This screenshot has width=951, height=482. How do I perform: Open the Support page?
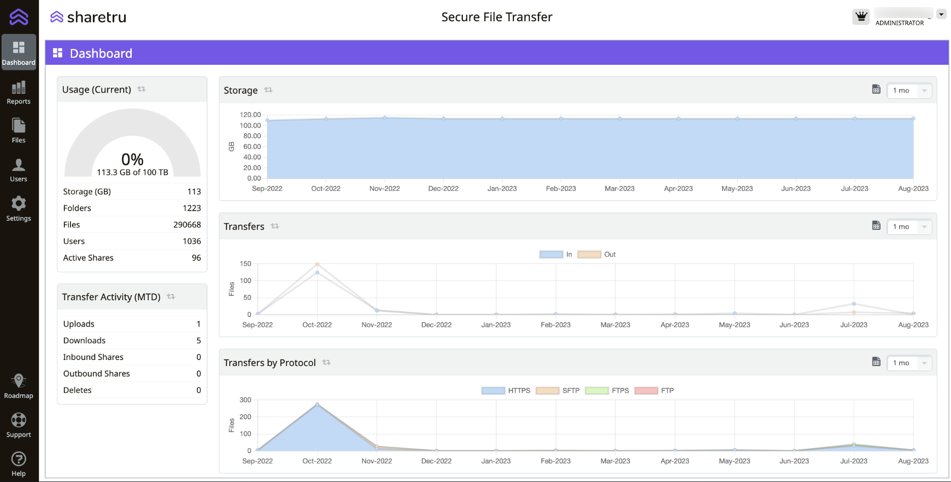tap(19, 425)
